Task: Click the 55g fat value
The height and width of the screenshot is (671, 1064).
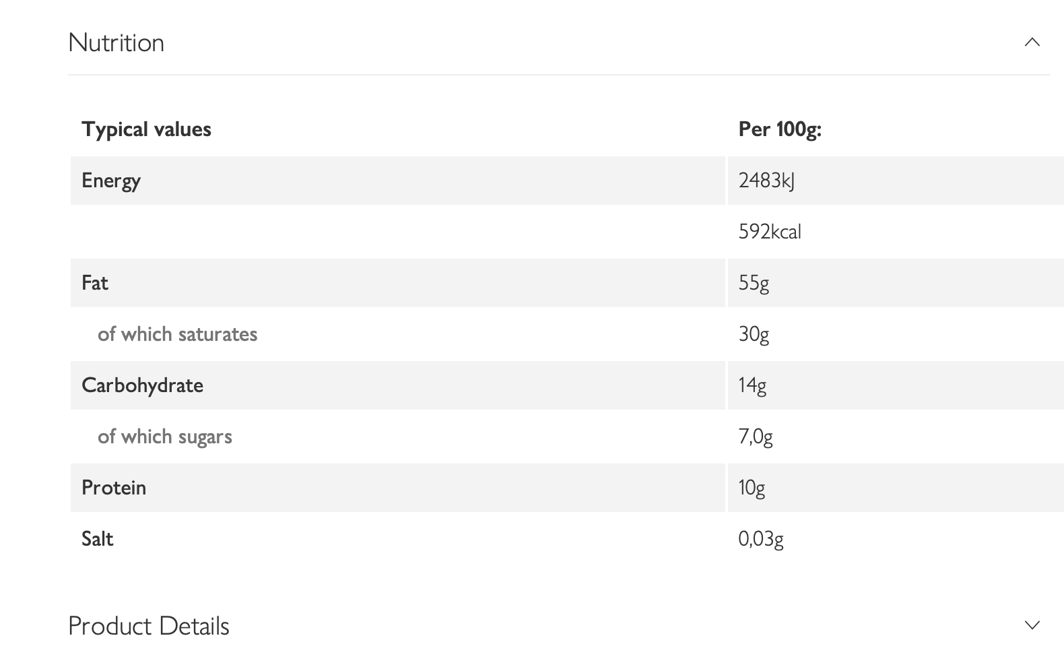Action: click(754, 283)
